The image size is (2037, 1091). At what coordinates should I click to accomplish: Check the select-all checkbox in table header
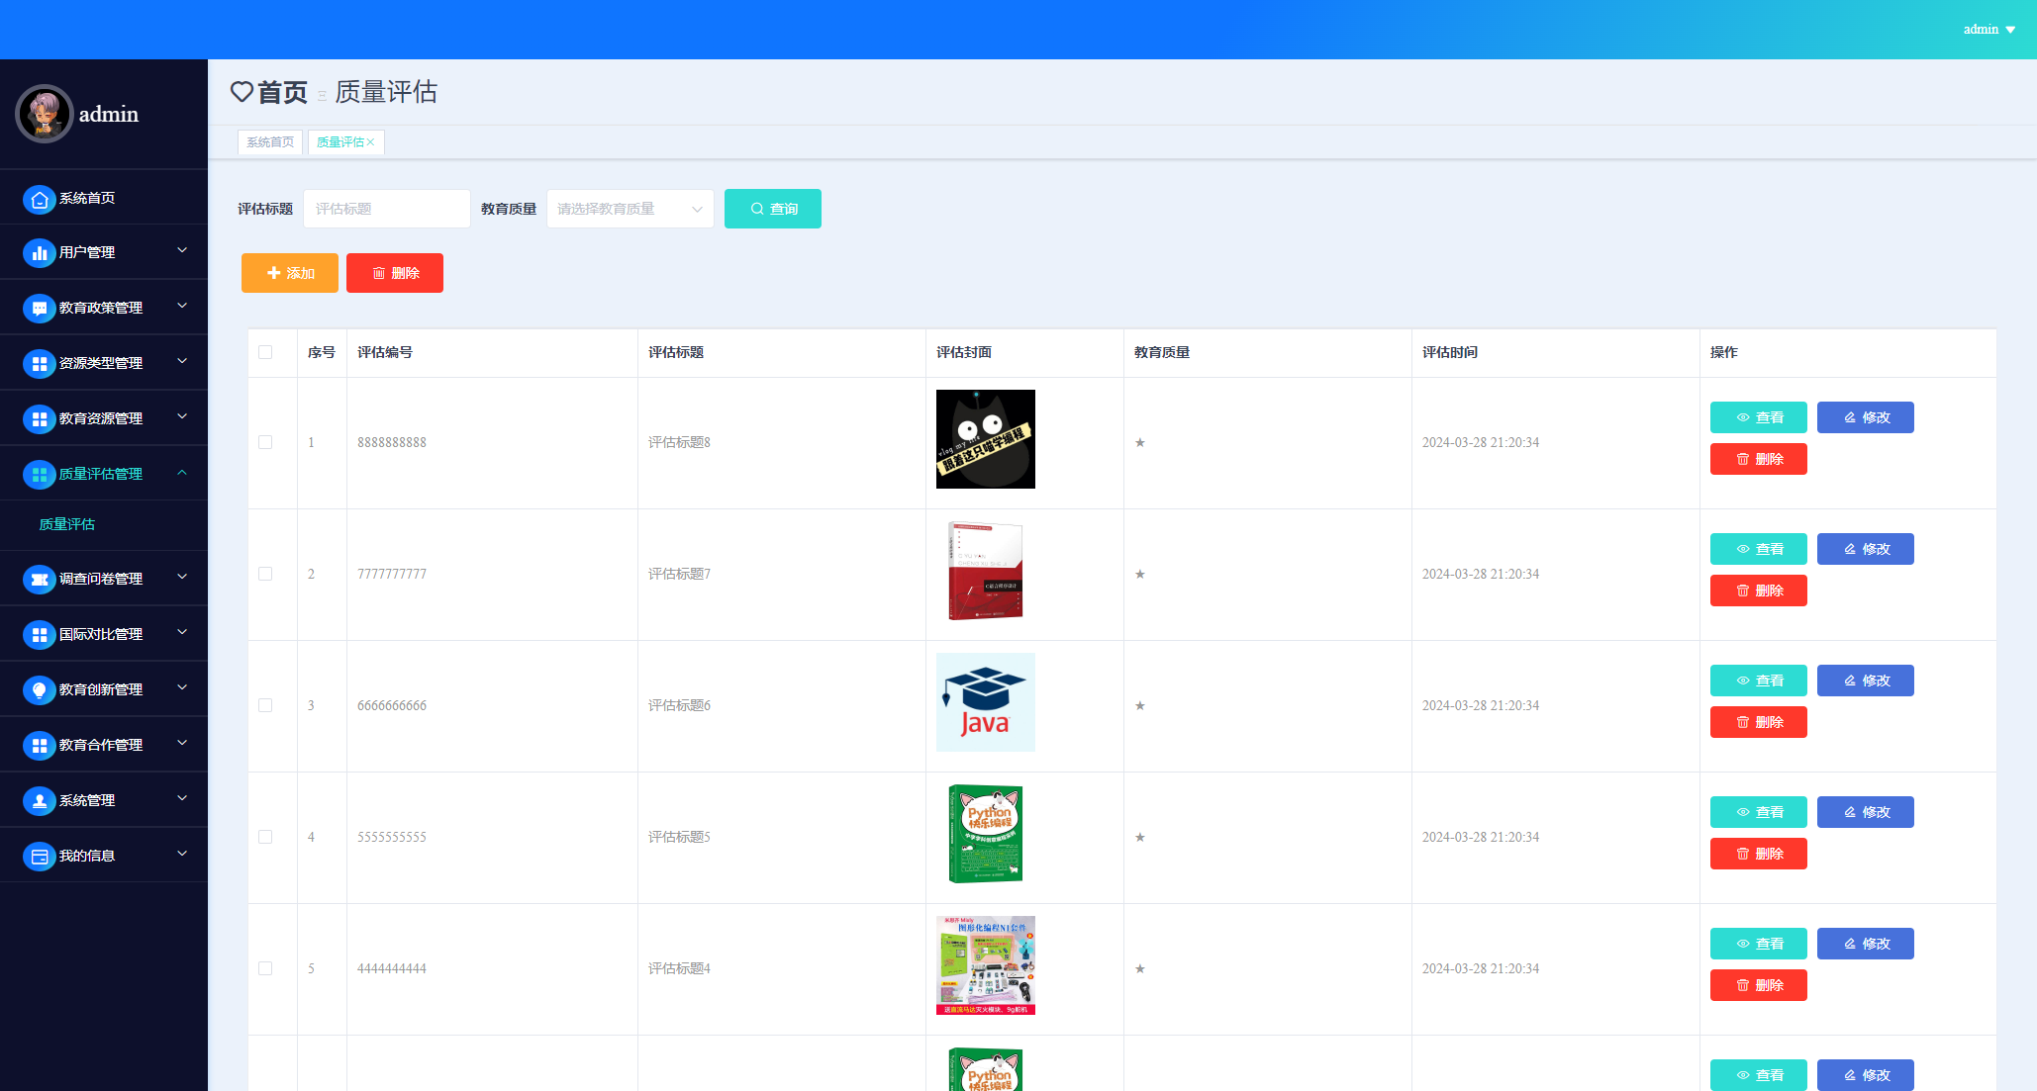265,352
